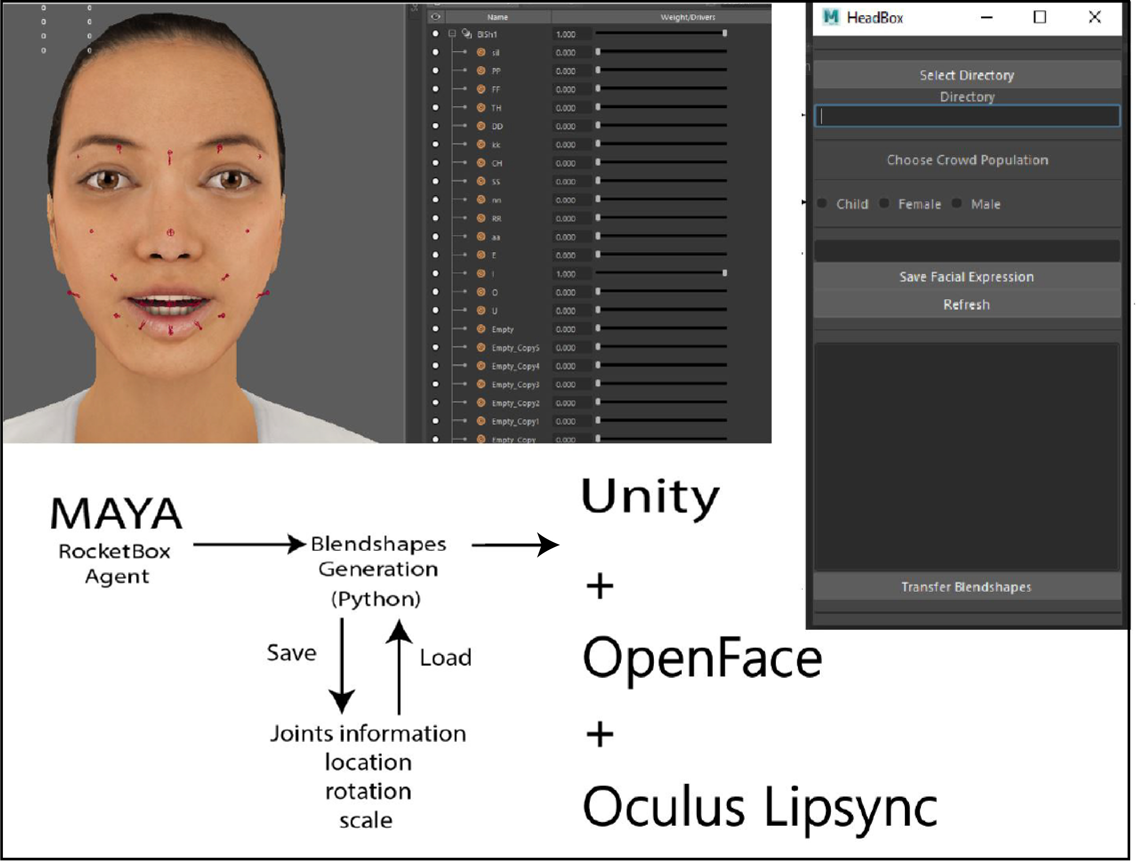This screenshot has height=866, width=1136.
Task: Select the Empty_Copy4 target shape icon
Action: click(481, 366)
